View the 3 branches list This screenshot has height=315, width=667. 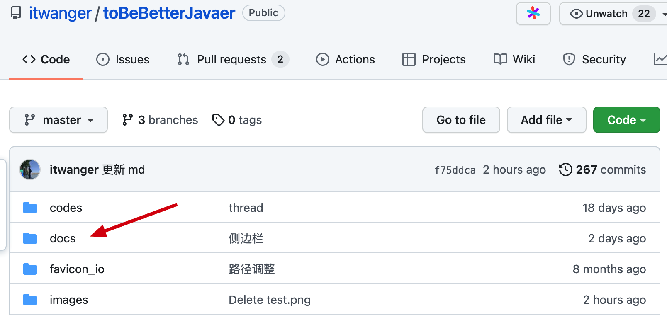160,120
